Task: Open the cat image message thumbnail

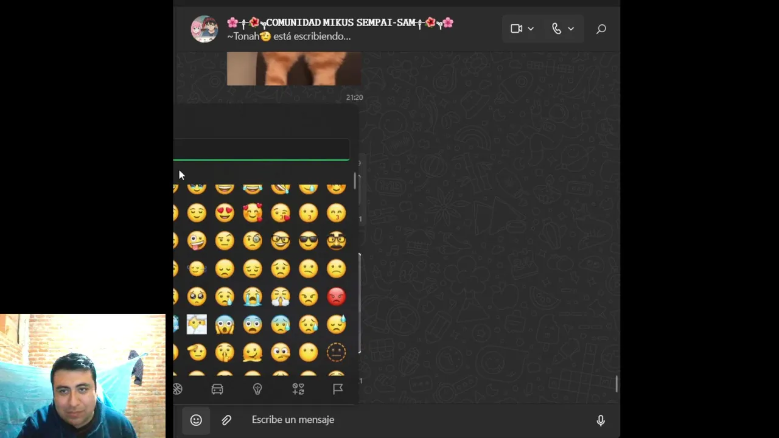Action: [x=294, y=69]
